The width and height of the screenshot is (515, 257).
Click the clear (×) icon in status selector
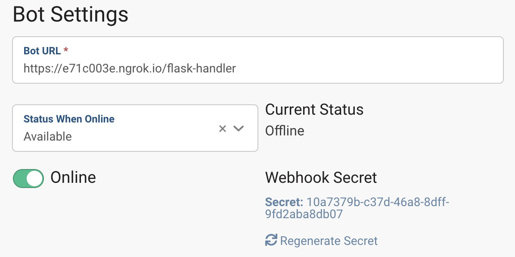point(222,128)
